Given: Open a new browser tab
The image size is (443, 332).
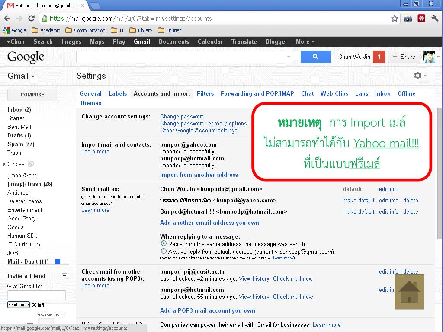Looking at the screenshot, I should pos(95,5).
